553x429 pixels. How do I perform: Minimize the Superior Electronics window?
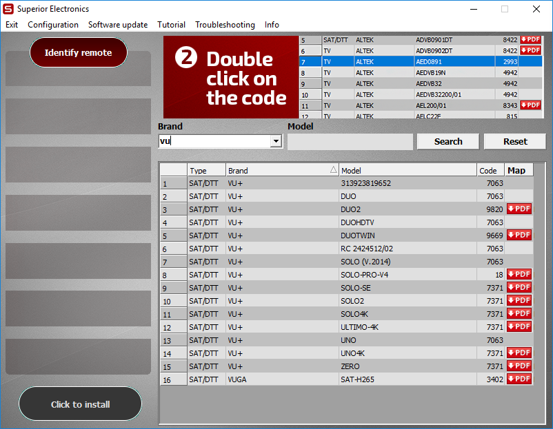pos(474,9)
